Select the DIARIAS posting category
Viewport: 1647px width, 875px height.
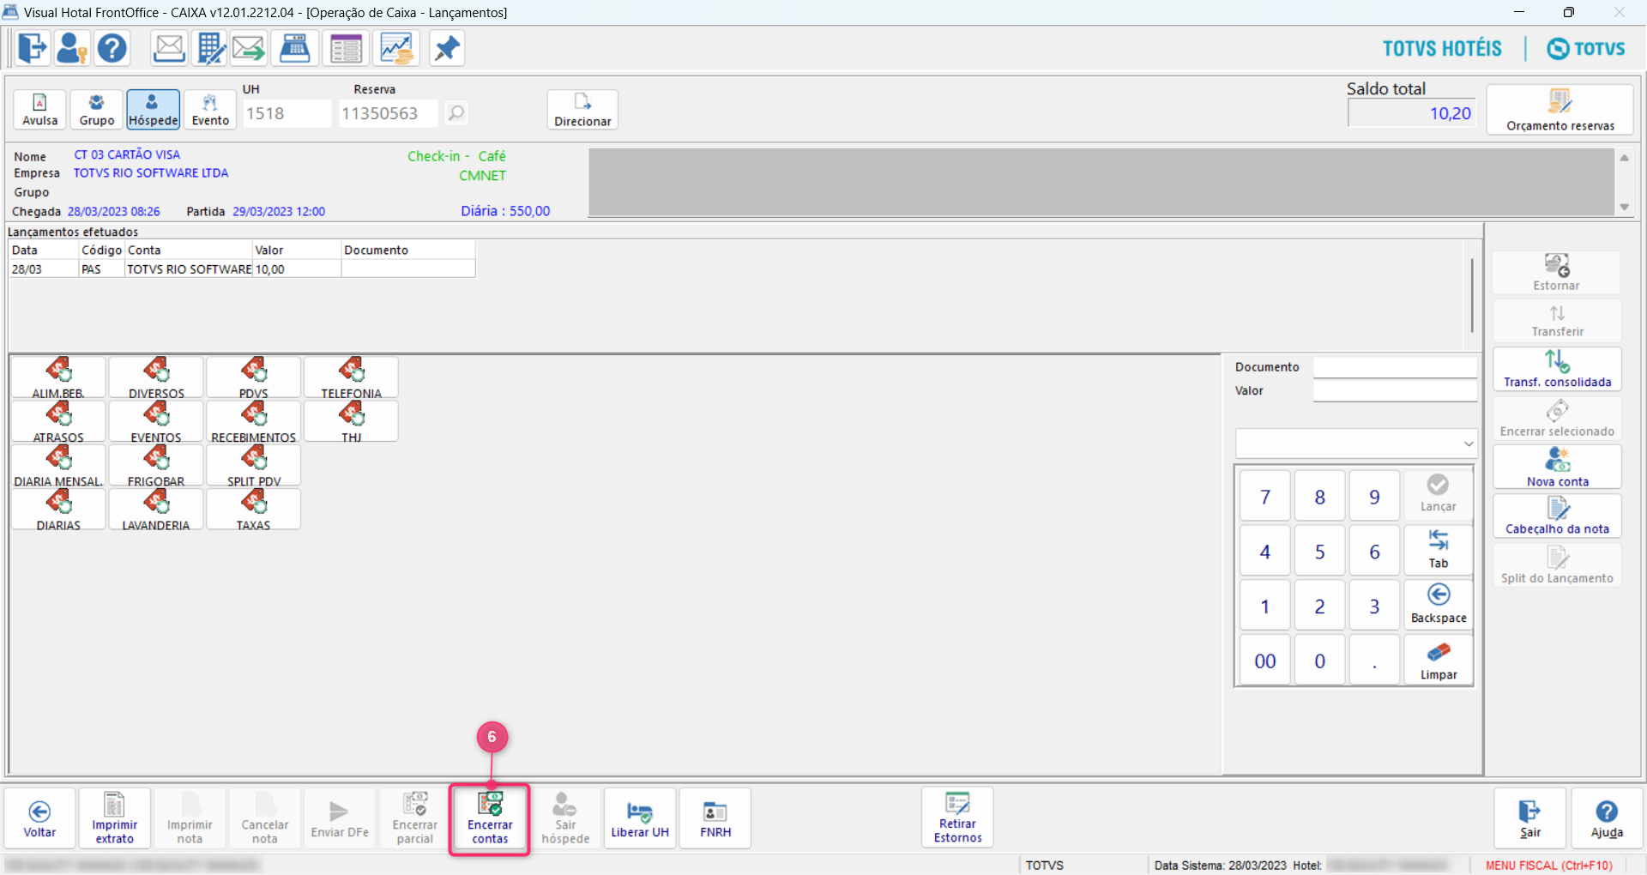point(58,509)
